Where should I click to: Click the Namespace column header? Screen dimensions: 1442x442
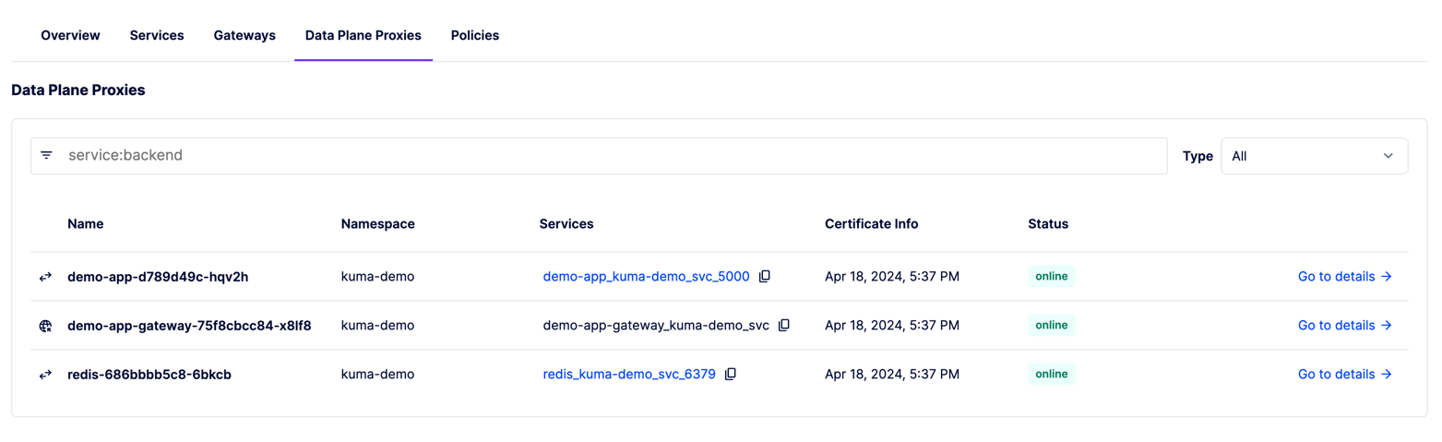pyautogui.click(x=378, y=224)
